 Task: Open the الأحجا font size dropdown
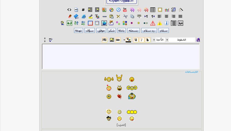click(x=154, y=40)
